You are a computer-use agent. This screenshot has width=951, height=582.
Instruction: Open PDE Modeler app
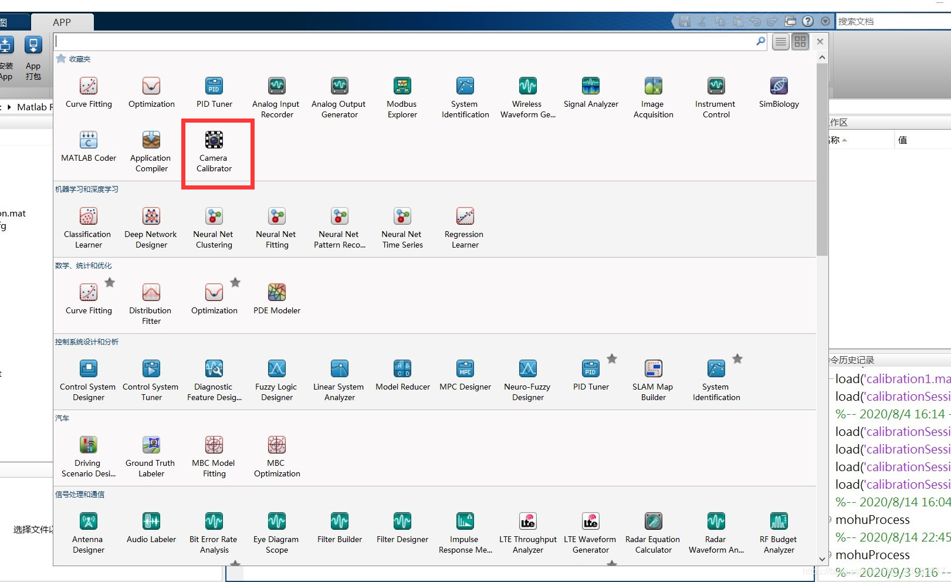[x=276, y=299]
